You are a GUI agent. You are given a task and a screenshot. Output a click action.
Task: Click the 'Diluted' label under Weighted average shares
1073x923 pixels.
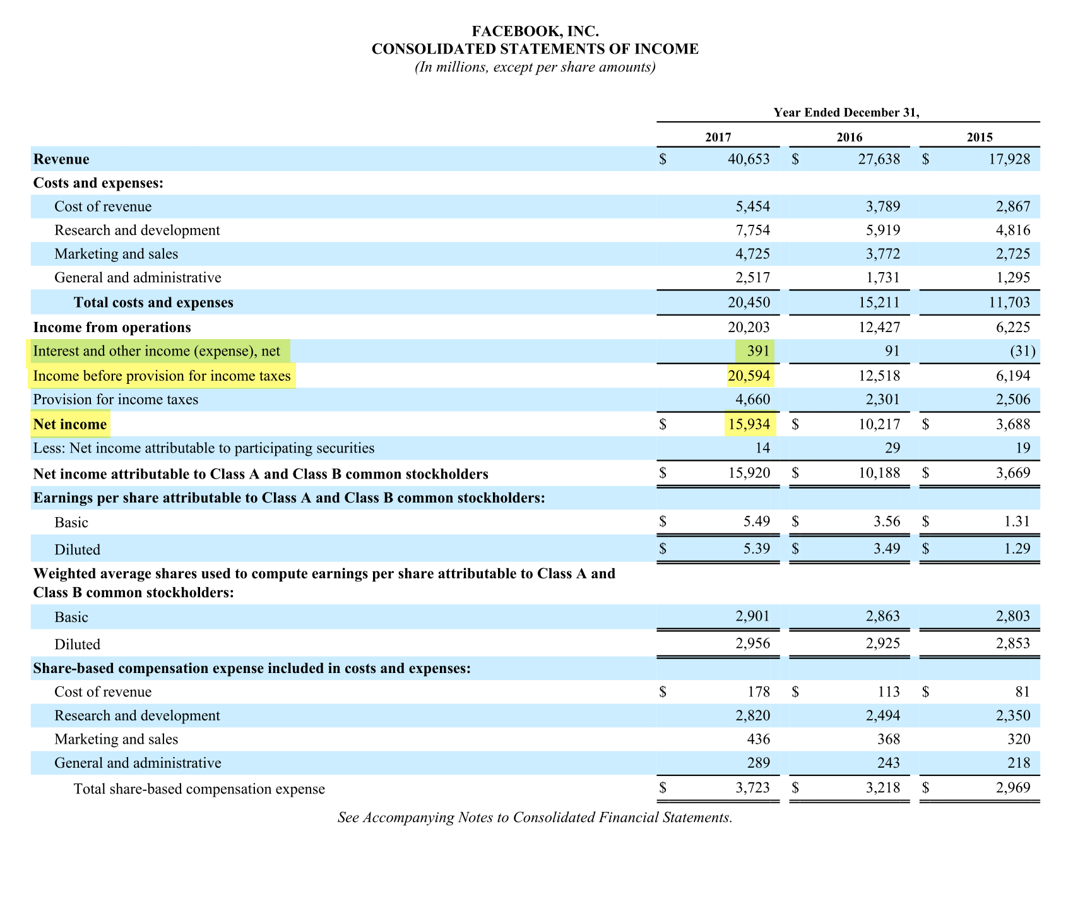pos(77,645)
